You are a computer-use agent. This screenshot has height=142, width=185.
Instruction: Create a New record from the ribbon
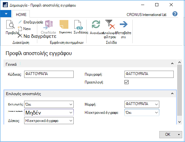tap(24, 29)
